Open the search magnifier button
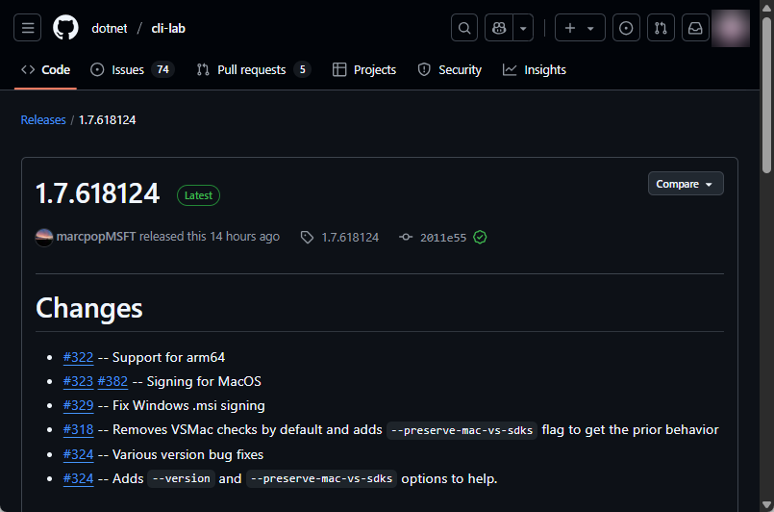The height and width of the screenshot is (512, 774). [x=464, y=28]
